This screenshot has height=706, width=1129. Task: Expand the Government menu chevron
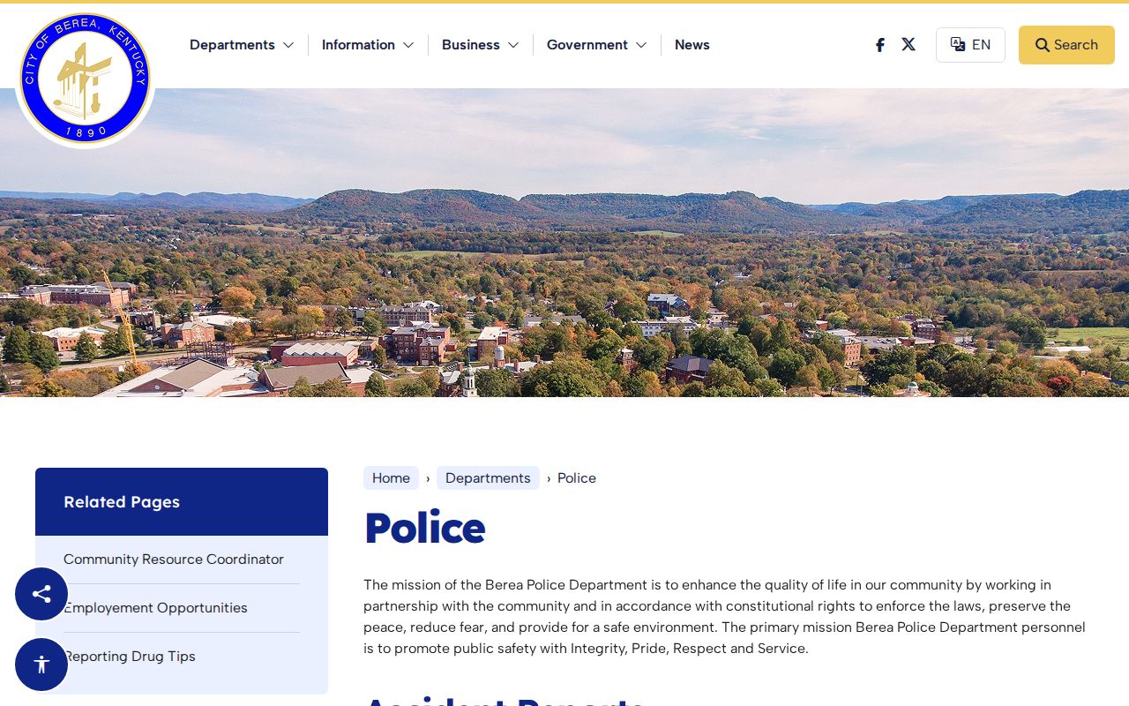point(641,45)
